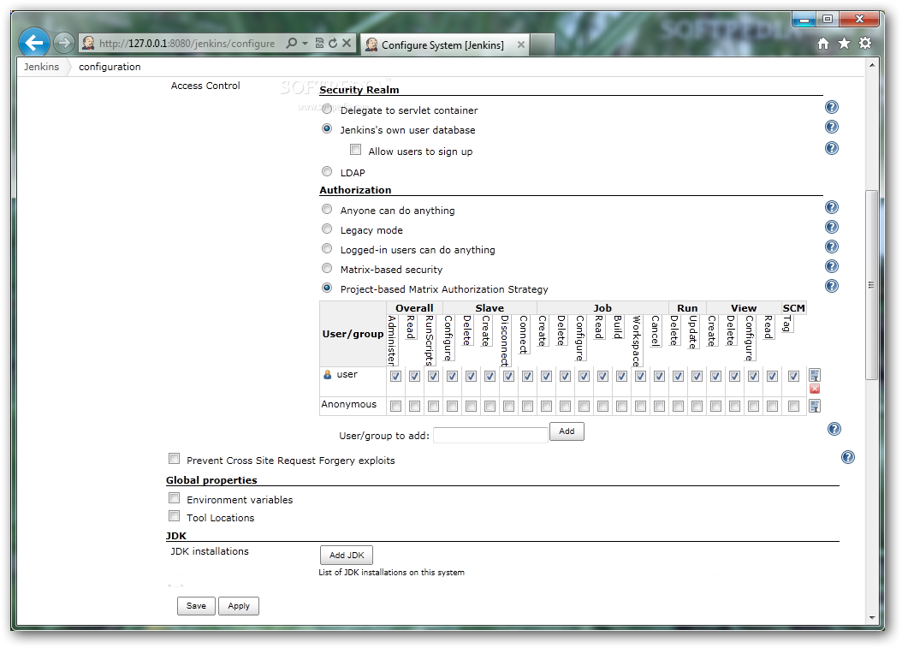Click the search magnifier in address bar
Viewport: 902px width, 648px height.
292,43
